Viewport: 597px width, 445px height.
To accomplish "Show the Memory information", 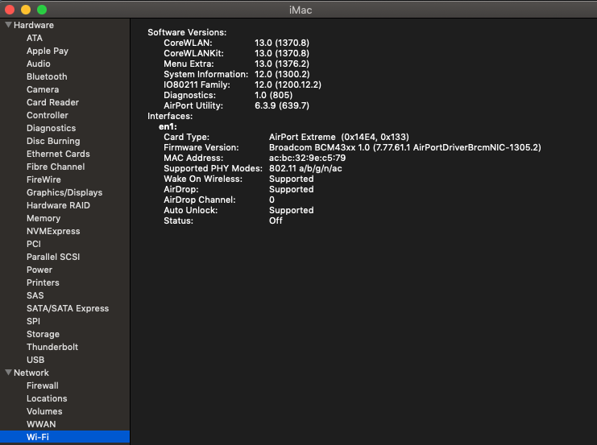I will tap(44, 218).
